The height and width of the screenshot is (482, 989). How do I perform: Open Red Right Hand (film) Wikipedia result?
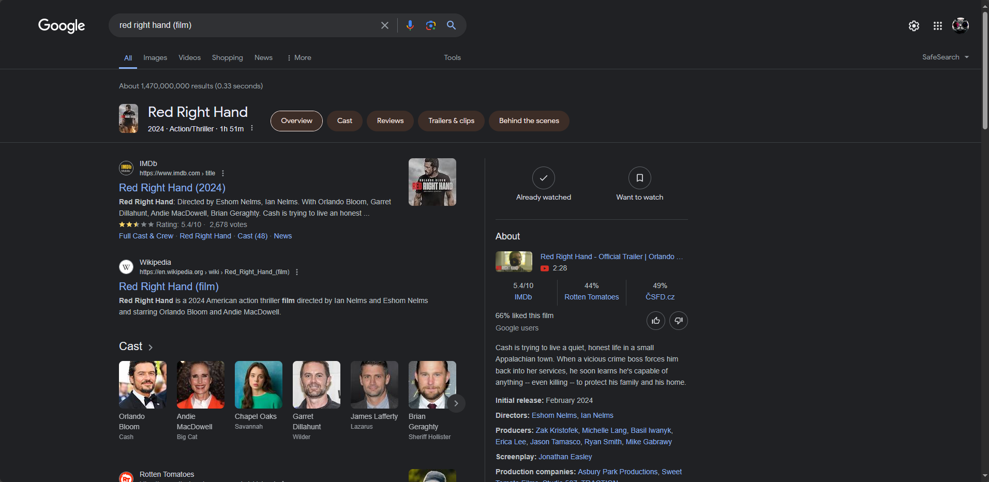[x=169, y=287]
